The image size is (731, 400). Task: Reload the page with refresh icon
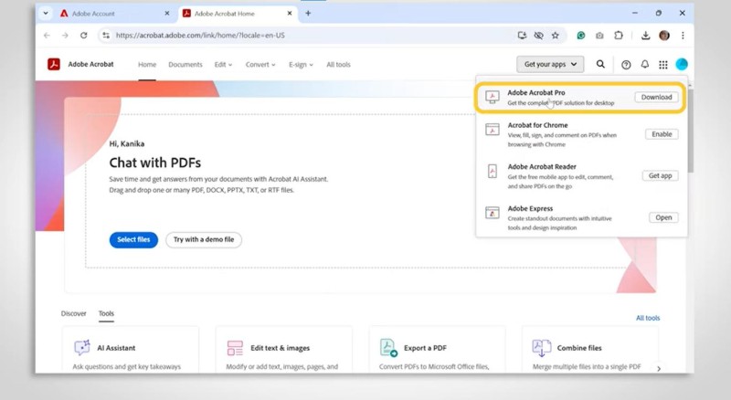click(x=83, y=36)
